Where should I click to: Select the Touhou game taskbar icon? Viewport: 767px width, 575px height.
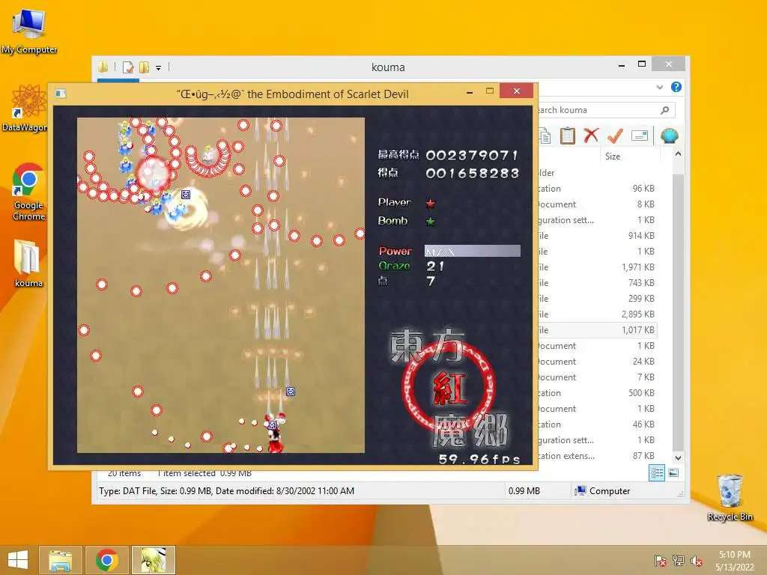(x=154, y=560)
